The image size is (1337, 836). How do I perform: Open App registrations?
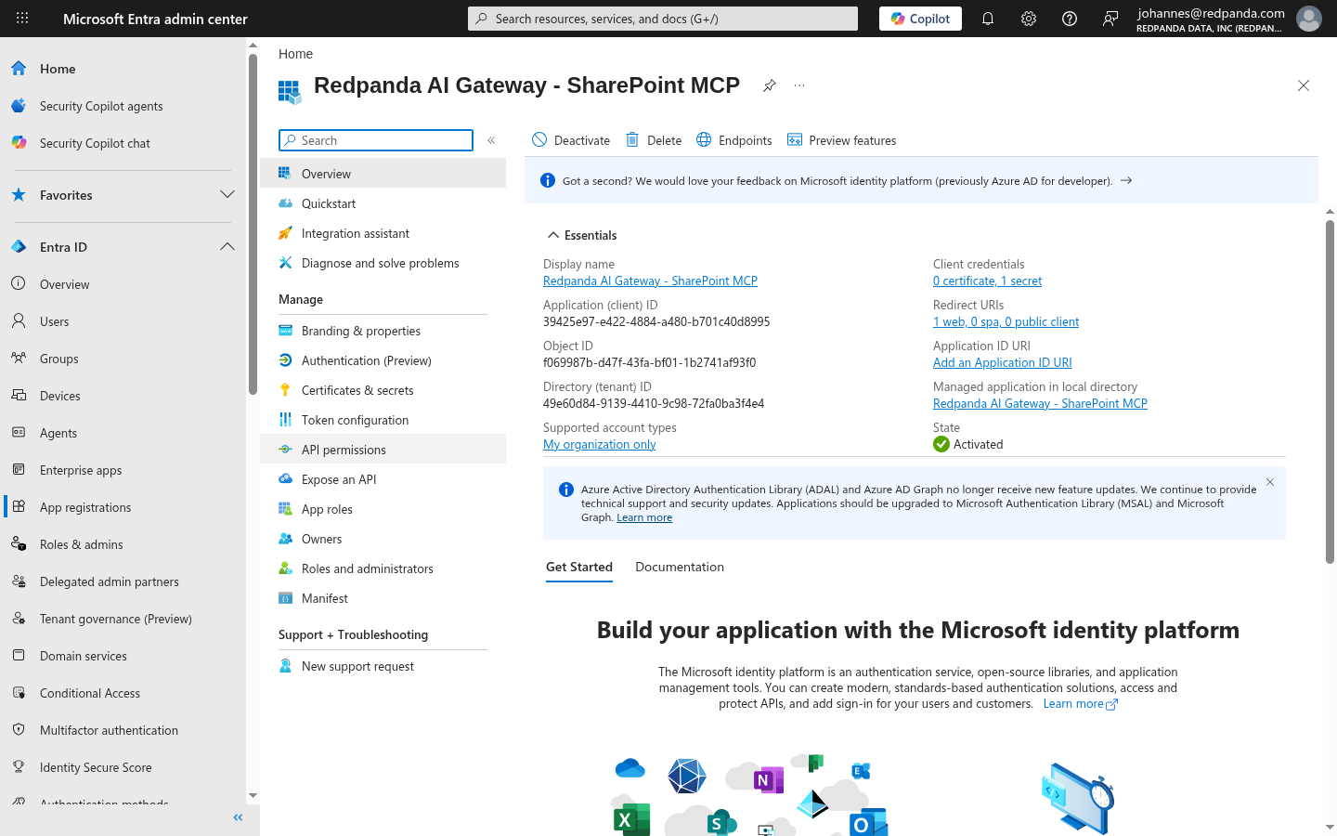[123, 507]
